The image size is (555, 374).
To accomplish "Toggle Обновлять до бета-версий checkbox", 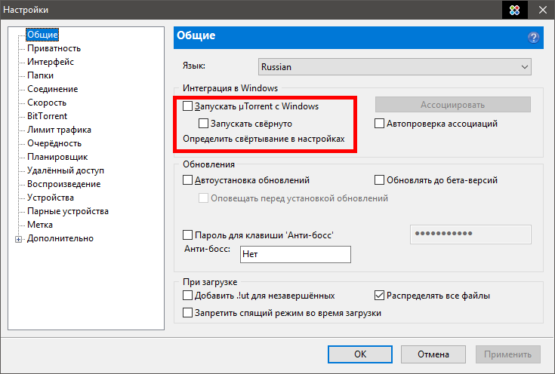I will click(x=379, y=180).
